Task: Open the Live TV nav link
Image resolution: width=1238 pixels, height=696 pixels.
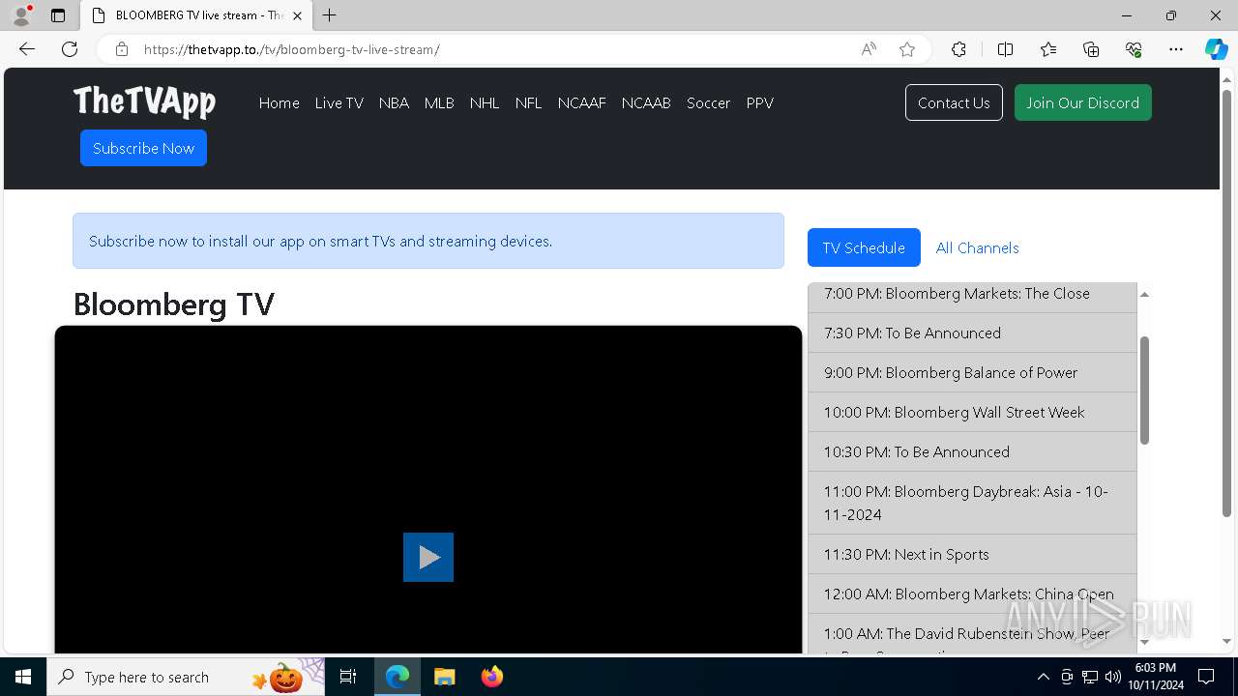Action: click(339, 102)
